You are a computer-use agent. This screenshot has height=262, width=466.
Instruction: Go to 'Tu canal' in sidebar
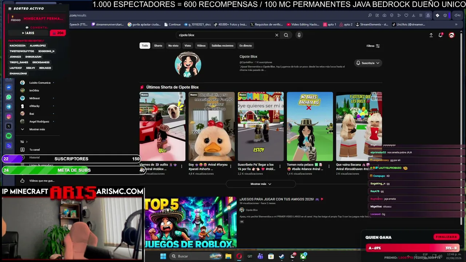pyautogui.click(x=35, y=150)
